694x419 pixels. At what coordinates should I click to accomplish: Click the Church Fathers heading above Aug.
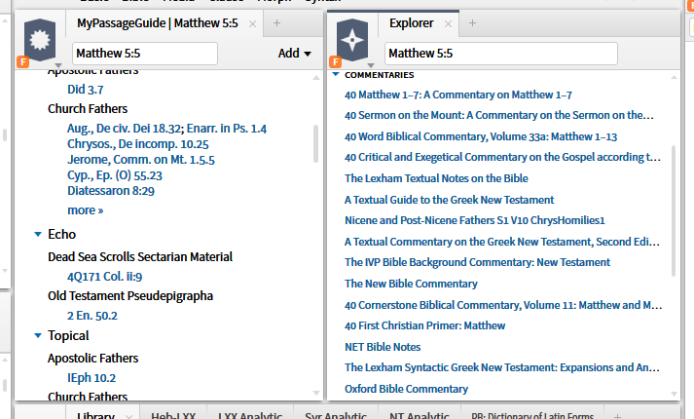click(88, 109)
